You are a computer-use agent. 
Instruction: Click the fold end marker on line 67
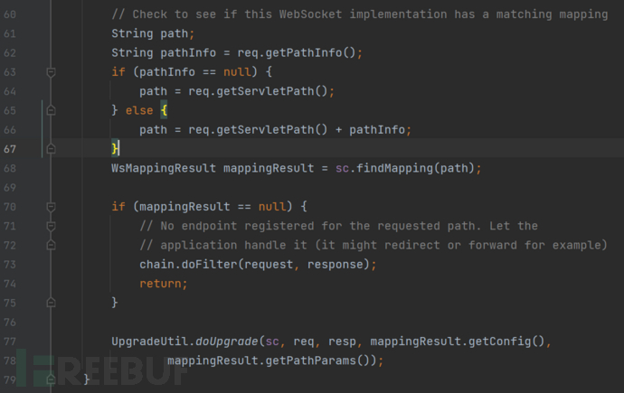52,148
